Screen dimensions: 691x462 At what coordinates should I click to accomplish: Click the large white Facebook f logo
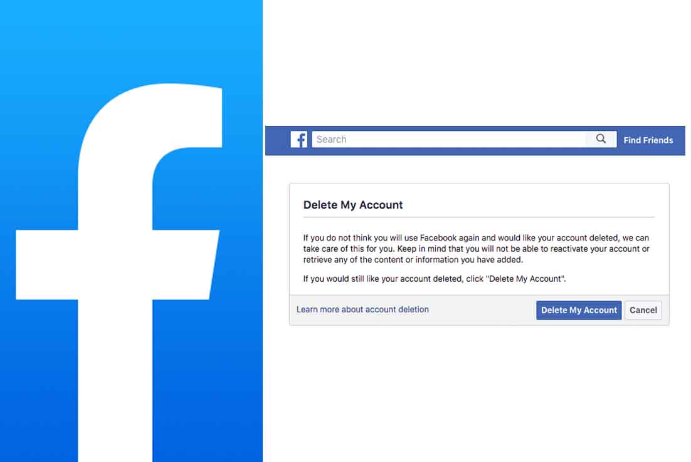(x=118, y=272)
